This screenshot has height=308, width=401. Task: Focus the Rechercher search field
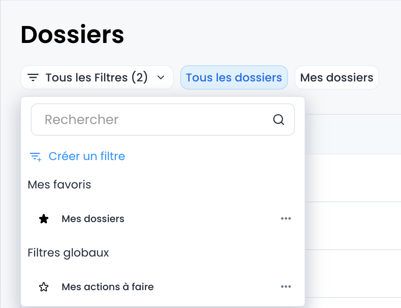[x=154, y=120]
